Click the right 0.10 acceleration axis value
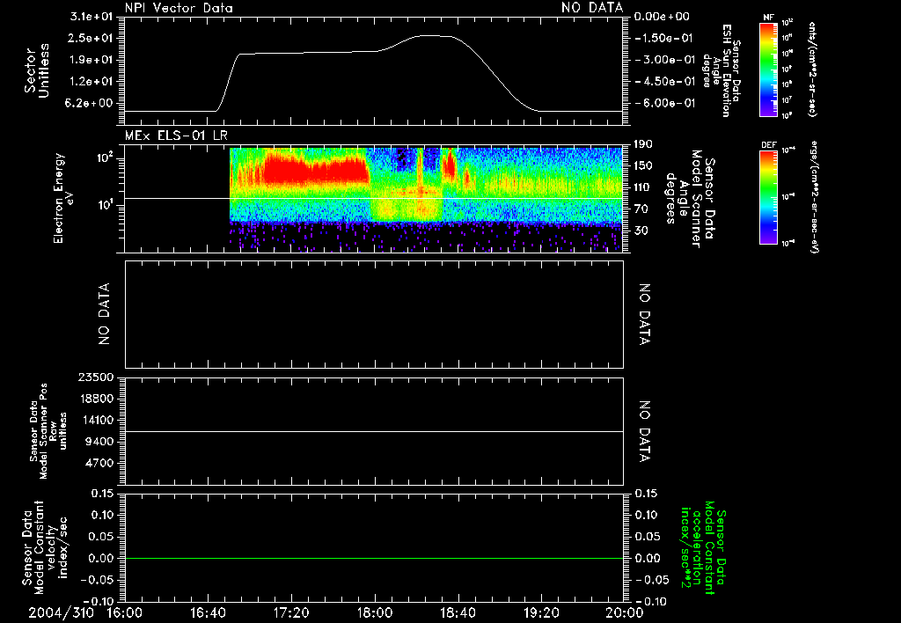The image size is (901, 623). (x=647, y=515)
